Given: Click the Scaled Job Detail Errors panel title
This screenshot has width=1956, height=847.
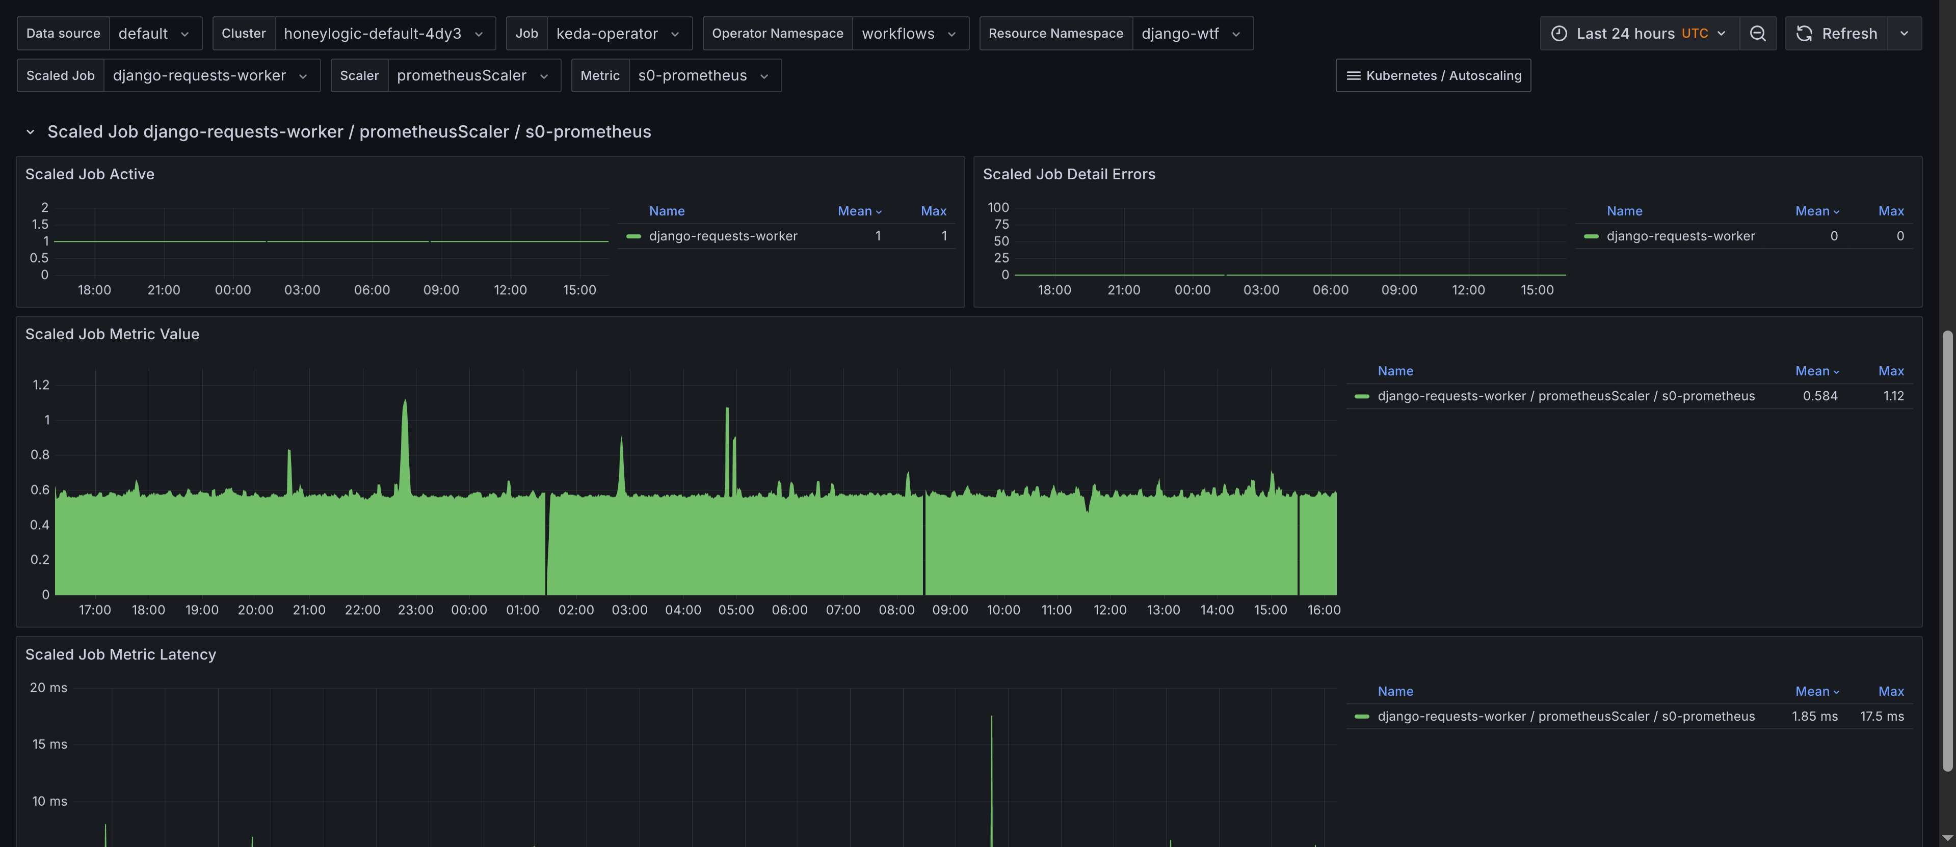Looking at the screenshot, I should pos(1068,174).
